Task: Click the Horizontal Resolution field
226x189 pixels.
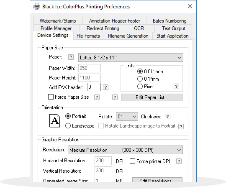Action: pyautogui.click(x=103, y=161)
